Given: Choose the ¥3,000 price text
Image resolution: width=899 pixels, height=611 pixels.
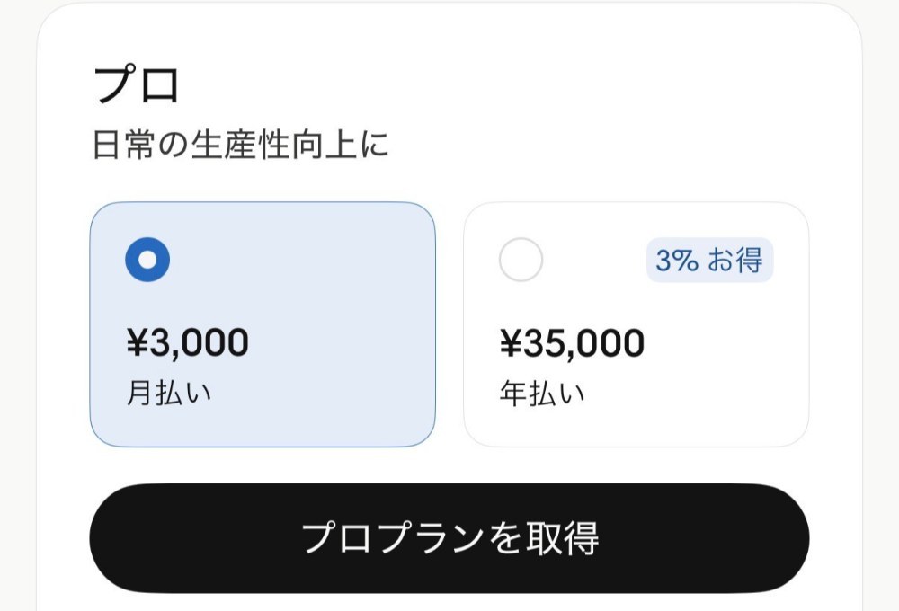Looking at the screenshot, I should [x=188, y=342].
